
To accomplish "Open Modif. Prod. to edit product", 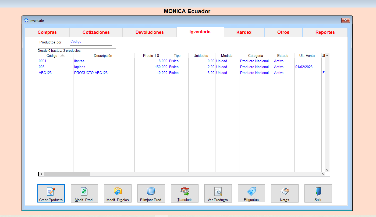I will pyautogui.click(x=84, y=193).
